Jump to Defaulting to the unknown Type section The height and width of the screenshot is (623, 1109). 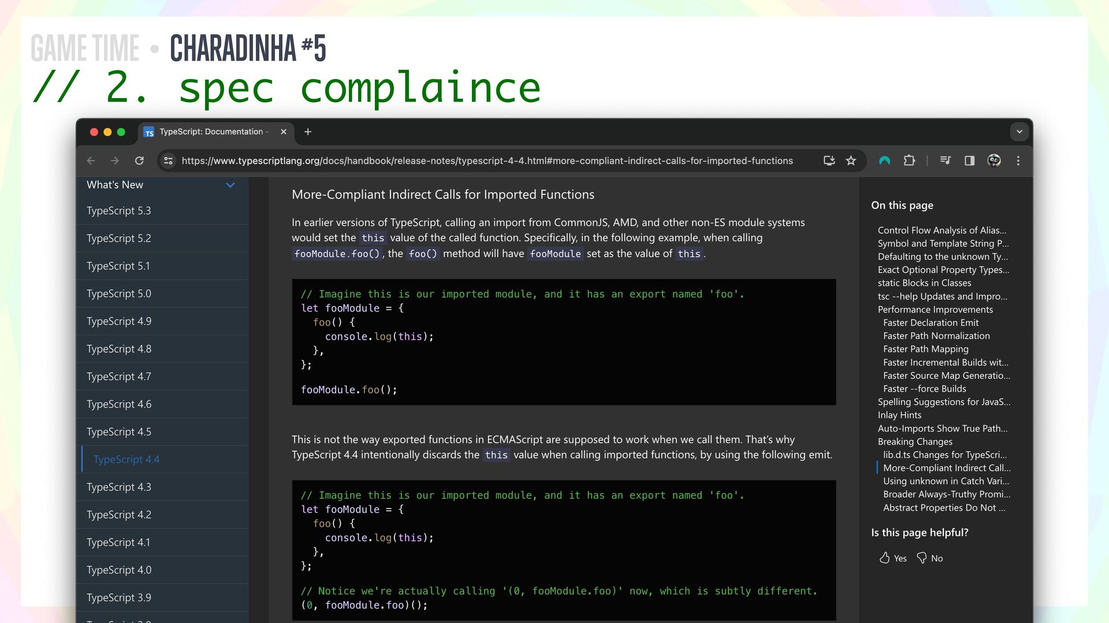coord(943,257)
